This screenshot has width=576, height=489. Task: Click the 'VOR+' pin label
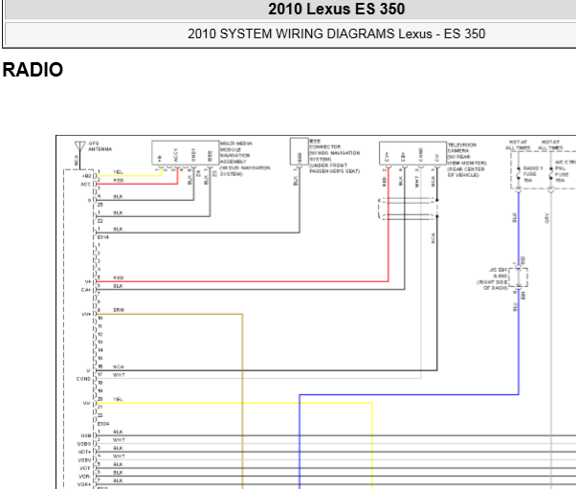click(x=84, y=484)
